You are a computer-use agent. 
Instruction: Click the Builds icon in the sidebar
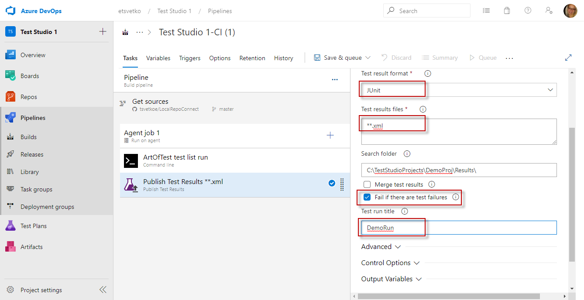point(11,137)
